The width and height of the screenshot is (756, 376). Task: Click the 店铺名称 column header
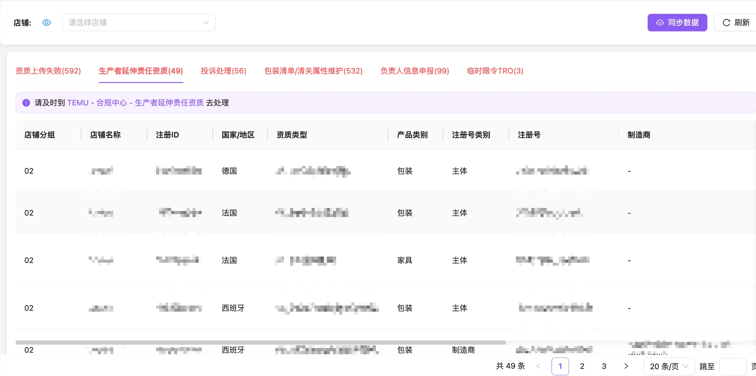tap(105, 135)
